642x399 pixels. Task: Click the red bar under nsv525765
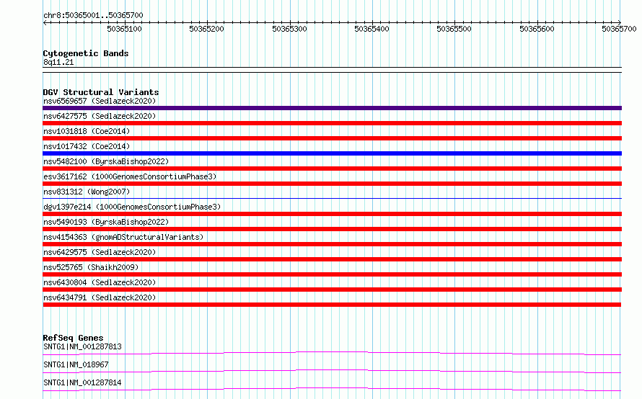pyautogui.click(x=332, y=274)
